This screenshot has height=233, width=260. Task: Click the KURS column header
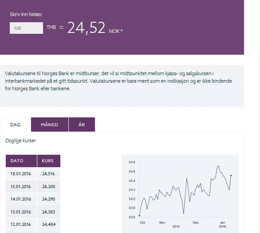tap(49, 161)
